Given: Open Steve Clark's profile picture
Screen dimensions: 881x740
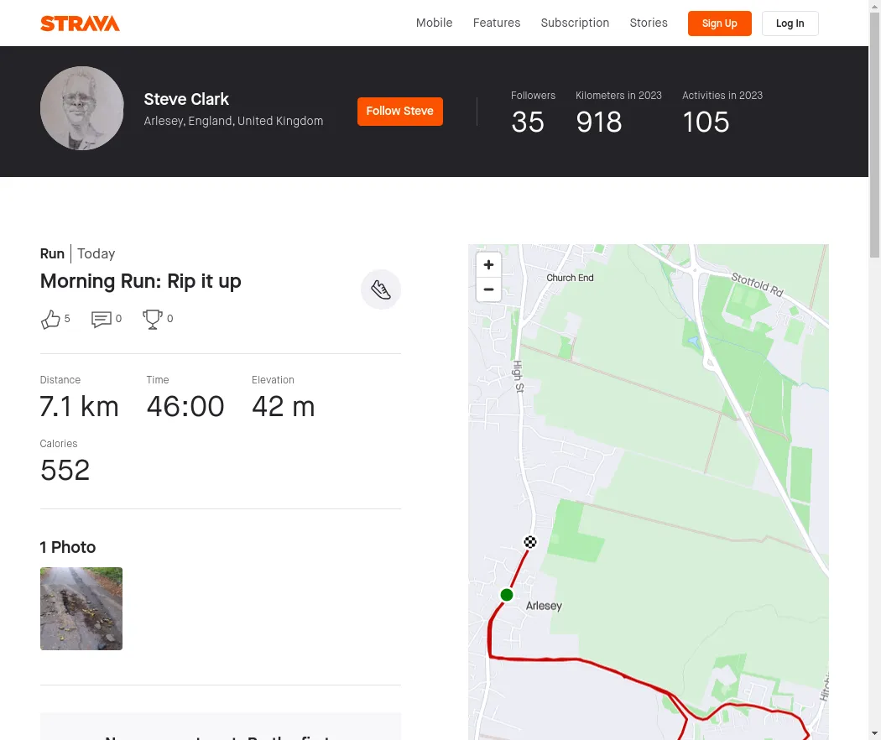Looking at the screenshot, I should click(82, 108).
